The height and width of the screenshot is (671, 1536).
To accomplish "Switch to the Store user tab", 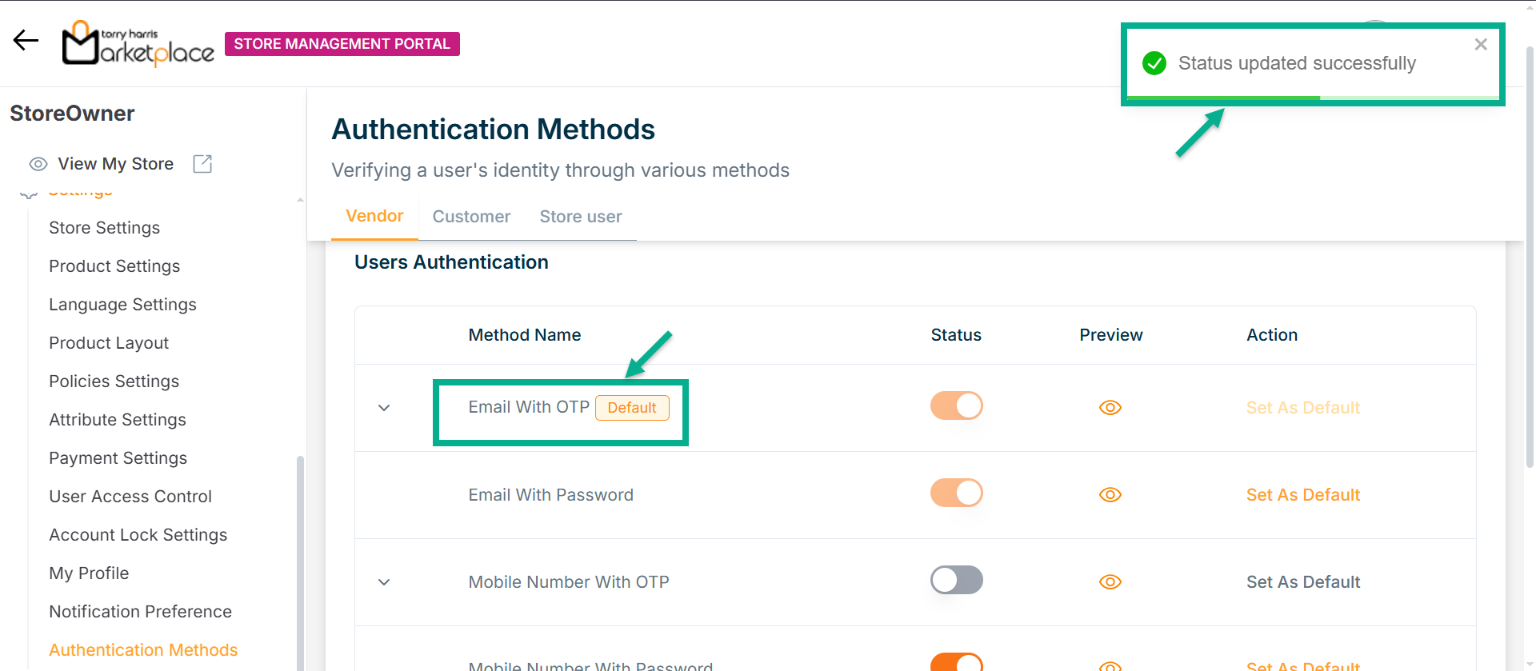I will 580,217.
